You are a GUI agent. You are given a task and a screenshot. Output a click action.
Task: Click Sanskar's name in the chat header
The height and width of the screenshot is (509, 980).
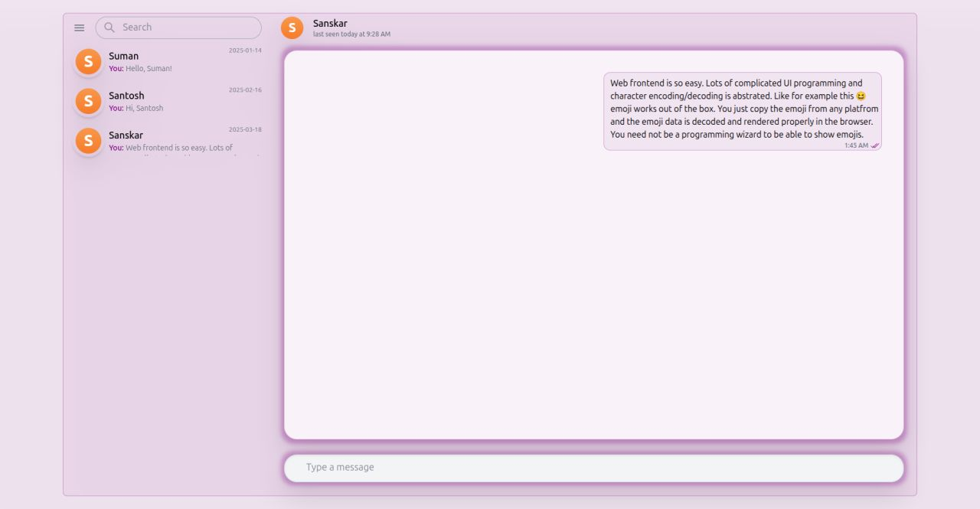330,23
